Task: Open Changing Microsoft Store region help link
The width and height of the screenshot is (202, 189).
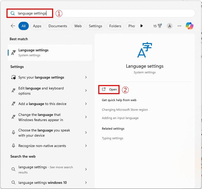Action: coord(125,110)
